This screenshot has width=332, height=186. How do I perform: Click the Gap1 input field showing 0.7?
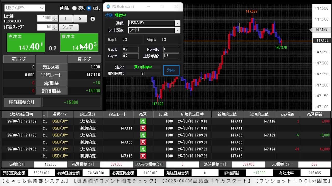(130, 49)
